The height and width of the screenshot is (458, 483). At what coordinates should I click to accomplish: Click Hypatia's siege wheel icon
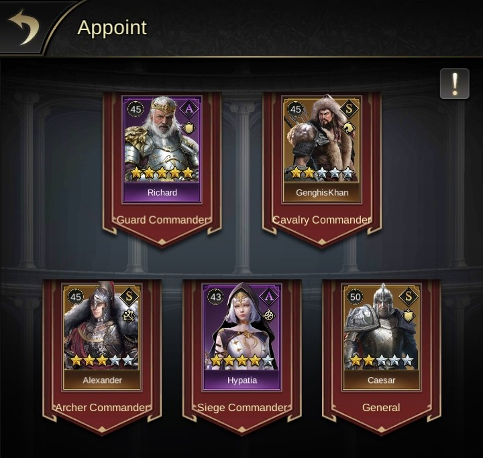(269, 316)
